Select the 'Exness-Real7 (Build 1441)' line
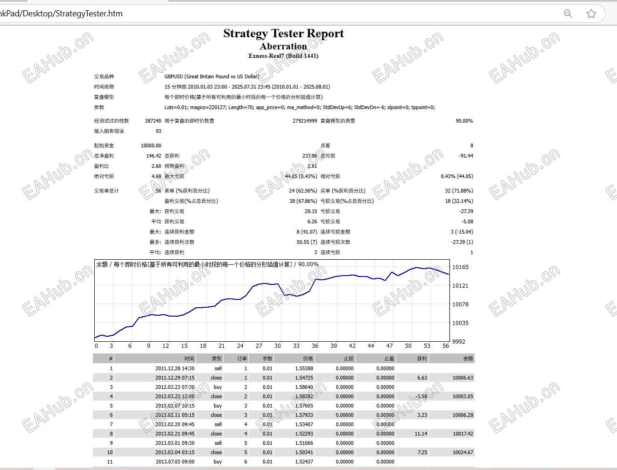 [283, 56]
